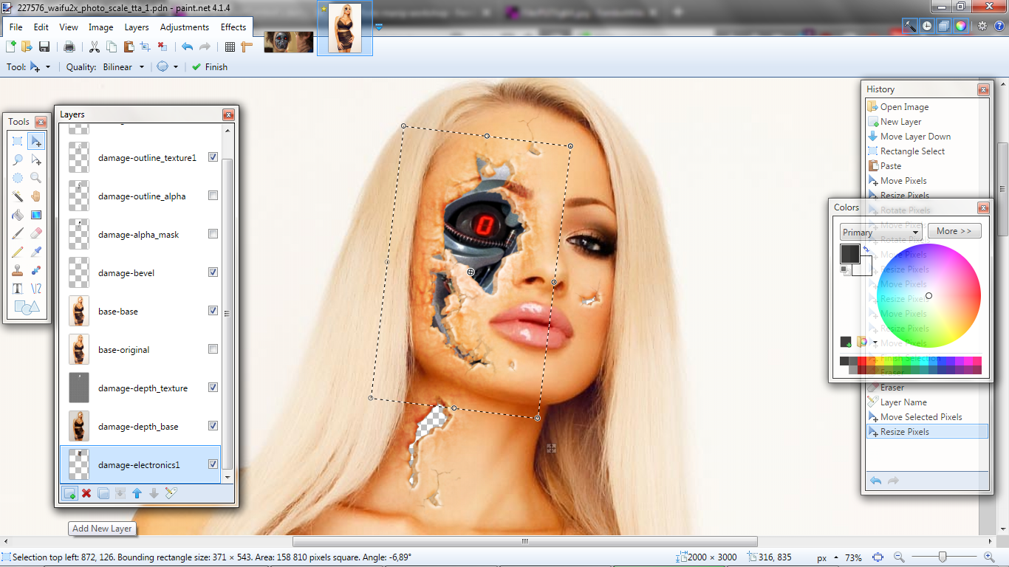
Task: Toggle the Layers window button
Action: tap(944, 26)
